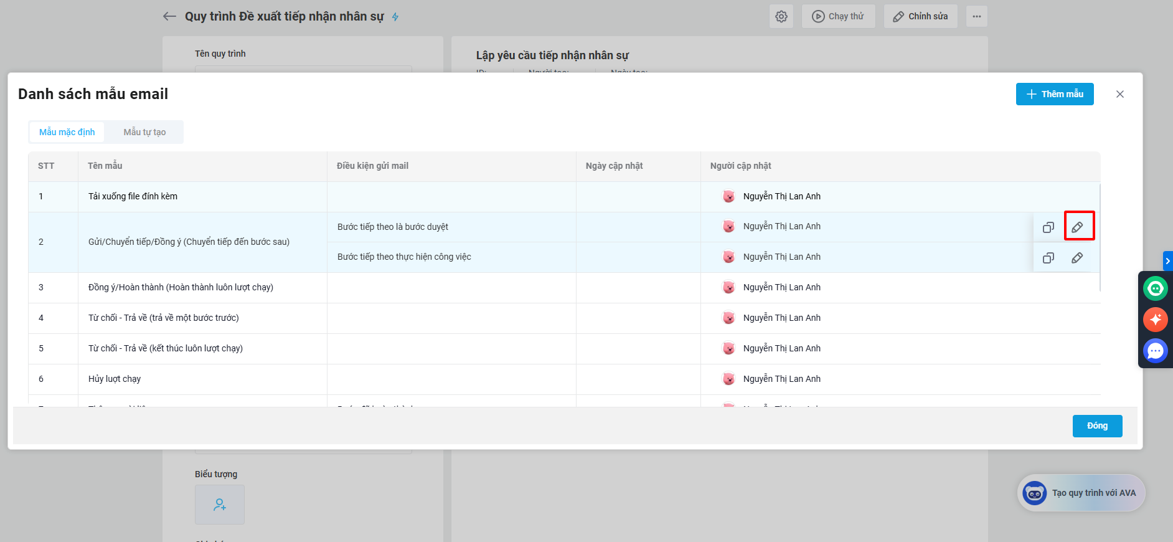Click the add-person symbol icon box
The width and height of the screenshot is (1173, 542).
[220, 505]
